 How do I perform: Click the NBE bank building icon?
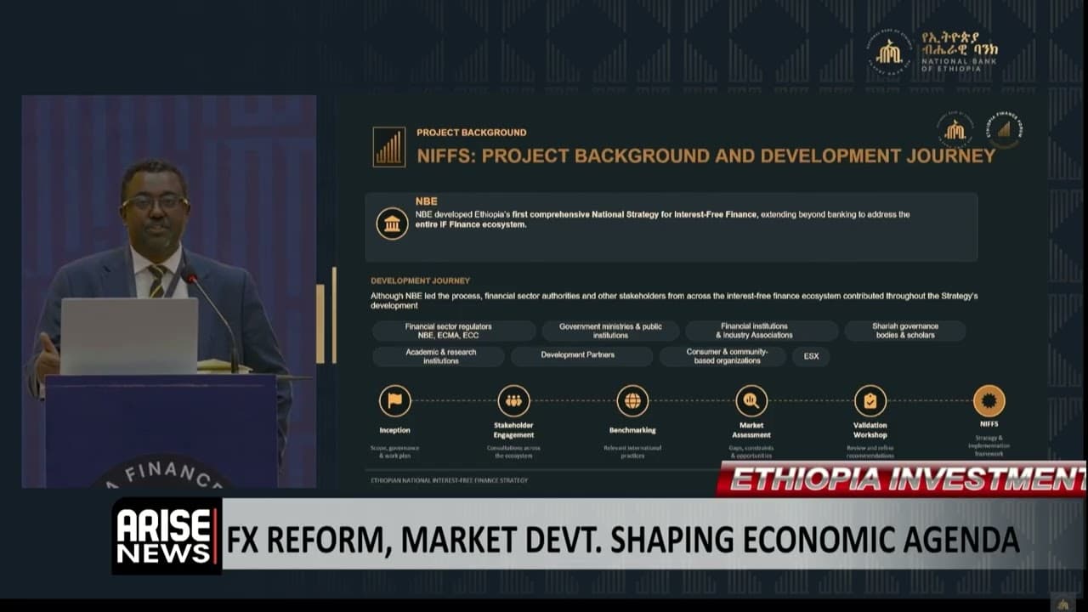392,224
